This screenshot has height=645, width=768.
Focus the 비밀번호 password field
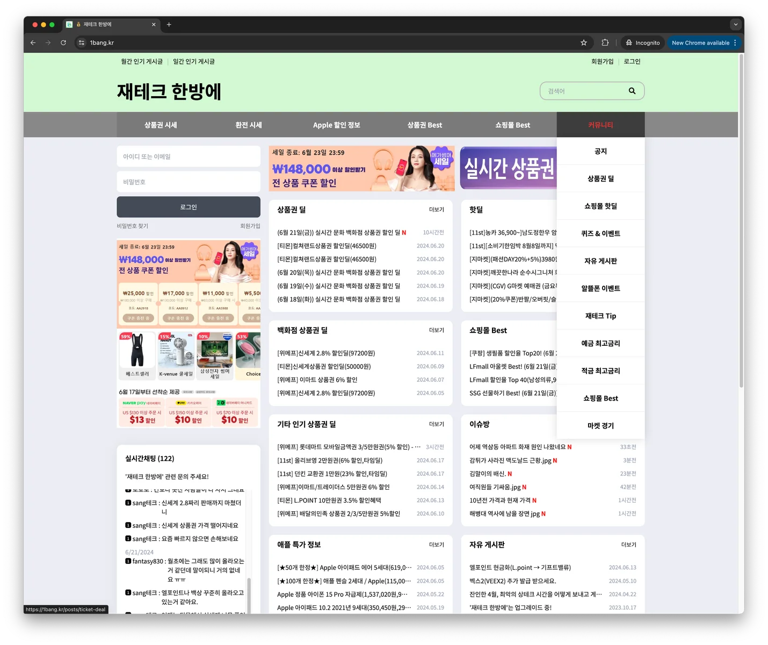pos(189,182)
